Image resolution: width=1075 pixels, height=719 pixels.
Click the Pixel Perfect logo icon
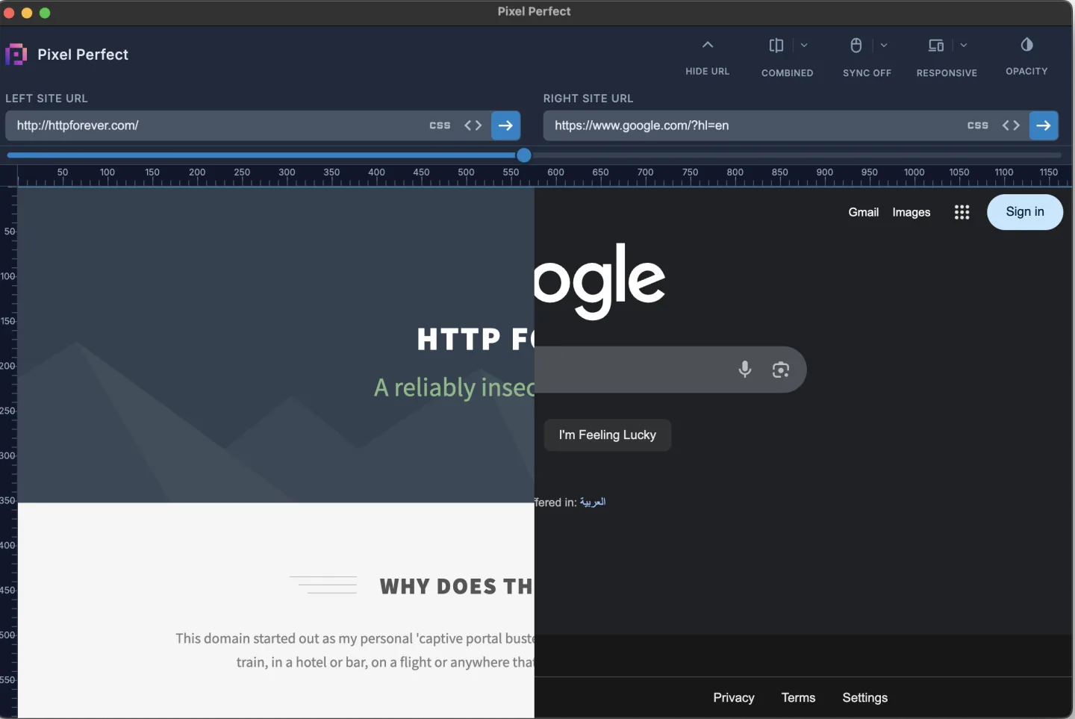pyautogui.click(x=16, y=55)
